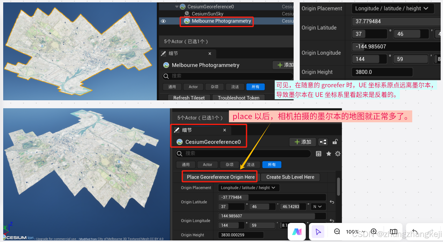The width and height of the screenshot is (443, 242).
Task: Click the favorites star icon in details panel
Action: [329, 153]
